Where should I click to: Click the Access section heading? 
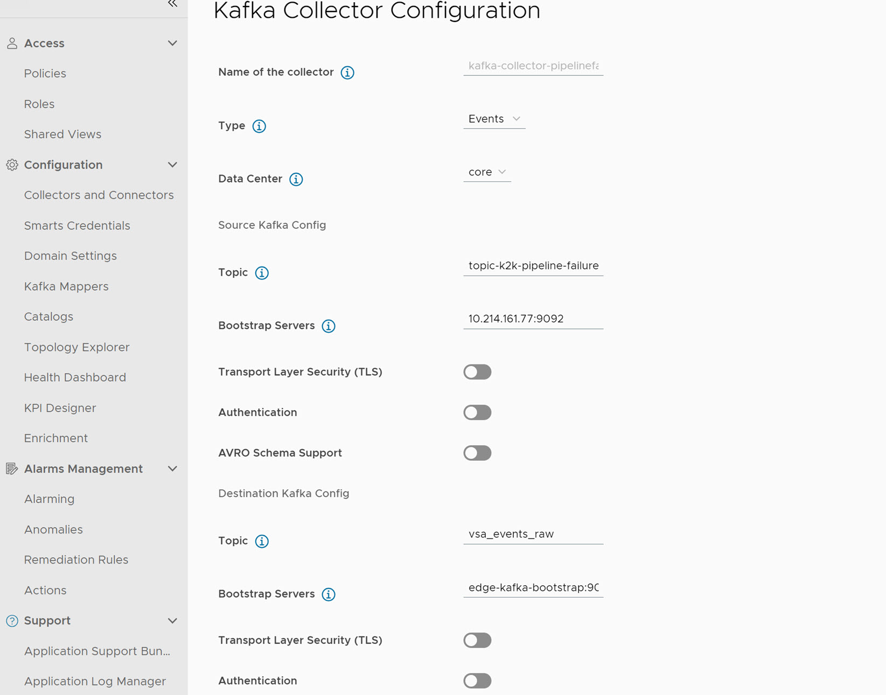(x=44, y=44)
